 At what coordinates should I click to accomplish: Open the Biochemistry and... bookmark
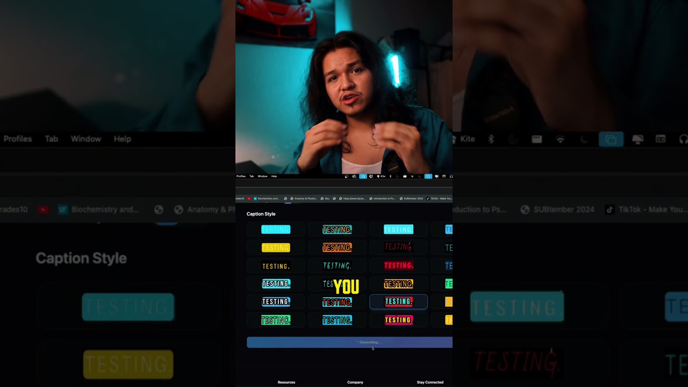(267, 198)
